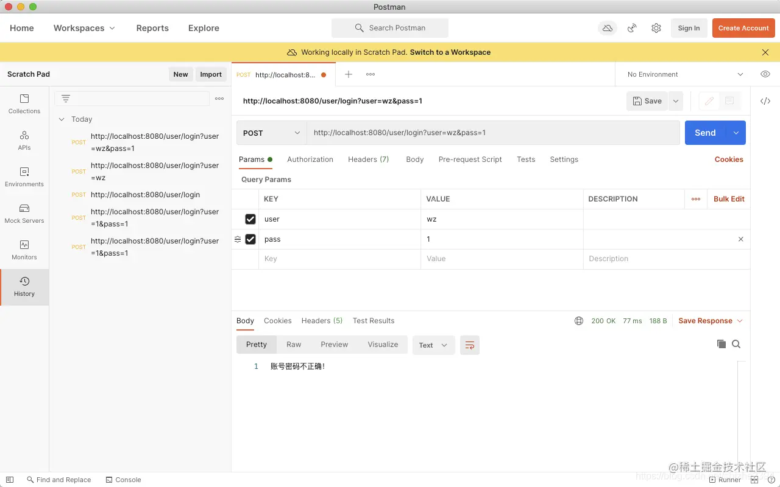Search within the response body
The height and width of the screenshot is (487, 780).
click(x=736, y=344)
